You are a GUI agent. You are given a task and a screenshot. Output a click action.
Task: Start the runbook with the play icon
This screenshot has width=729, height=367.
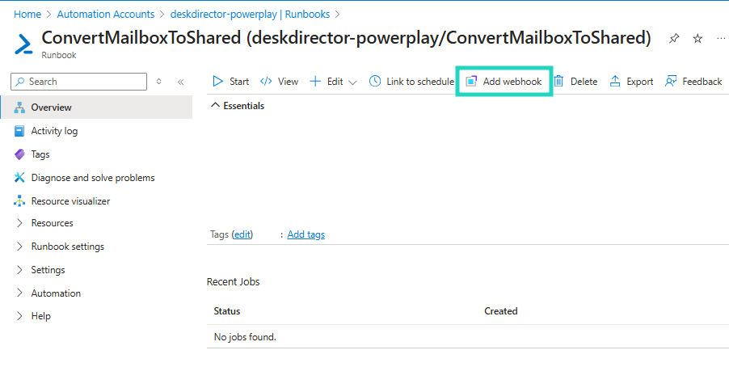[x=217, y=82]
